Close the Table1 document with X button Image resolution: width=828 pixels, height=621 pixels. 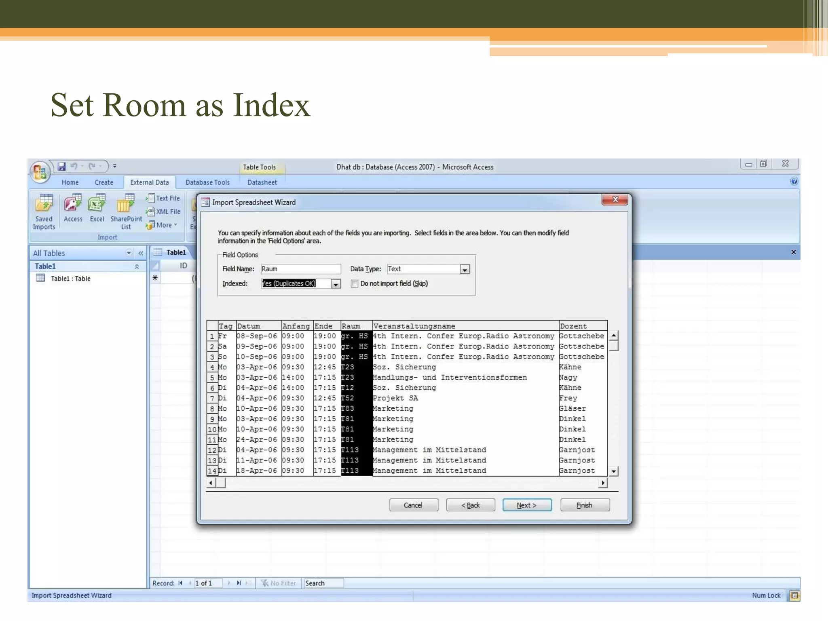[794, 252]
